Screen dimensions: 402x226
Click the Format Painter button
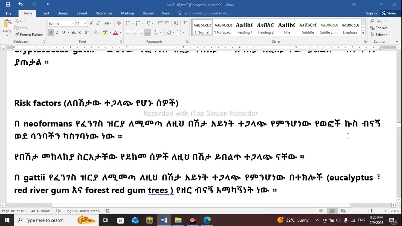click(x=29, y=35)
